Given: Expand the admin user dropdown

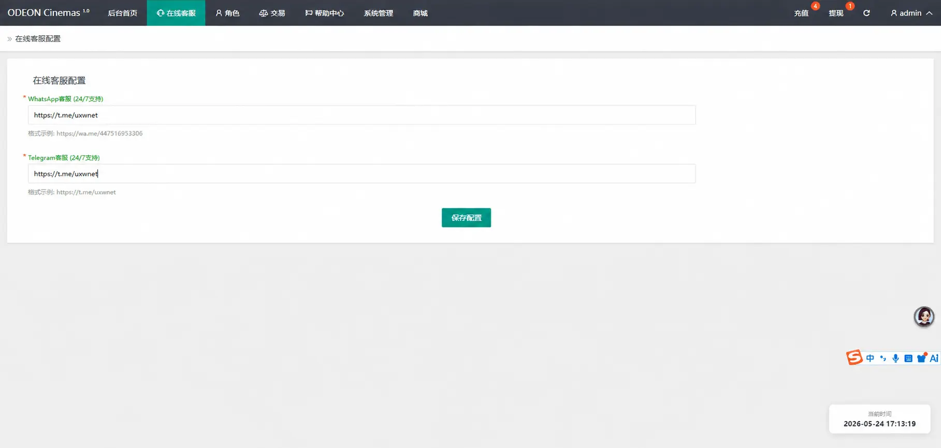Looking at the screenshot, I should [x=911, y=13].
